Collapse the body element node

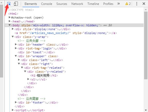10,25
